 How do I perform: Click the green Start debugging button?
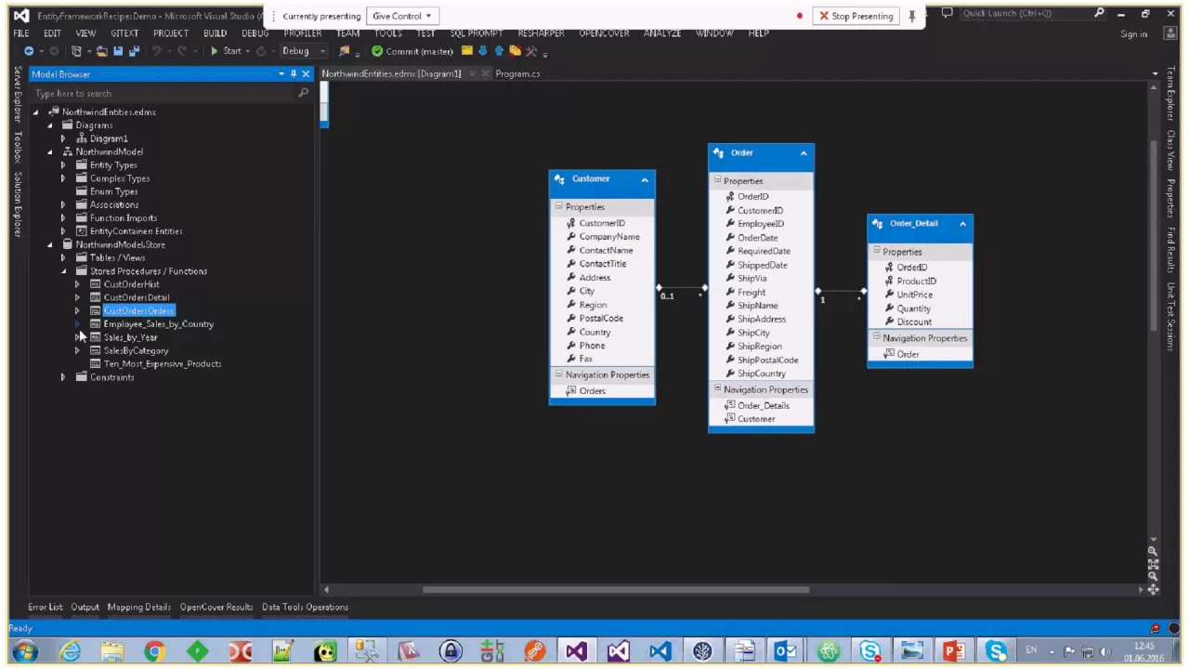click(x=226, y=51)
